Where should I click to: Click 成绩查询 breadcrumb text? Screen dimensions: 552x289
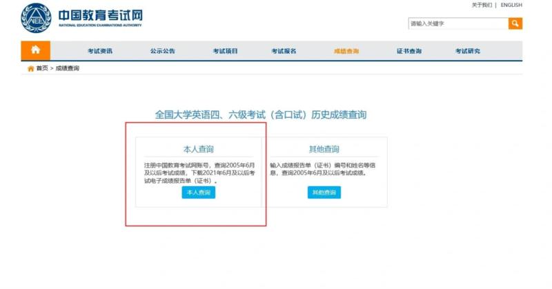point(67,68)
